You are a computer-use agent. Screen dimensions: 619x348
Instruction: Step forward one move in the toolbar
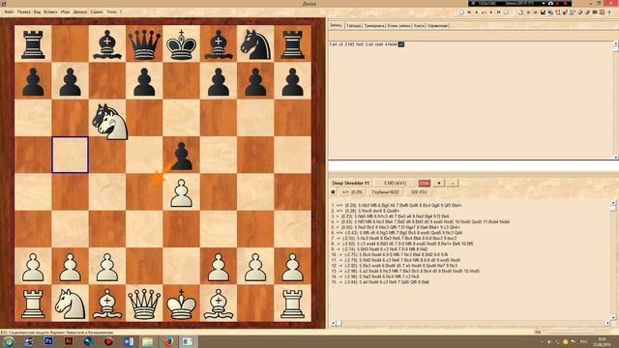point(491,13)
